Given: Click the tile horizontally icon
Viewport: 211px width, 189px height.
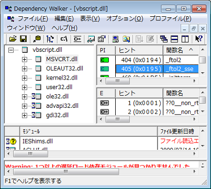Looking at the screenshot, I should tap(174, 39).
